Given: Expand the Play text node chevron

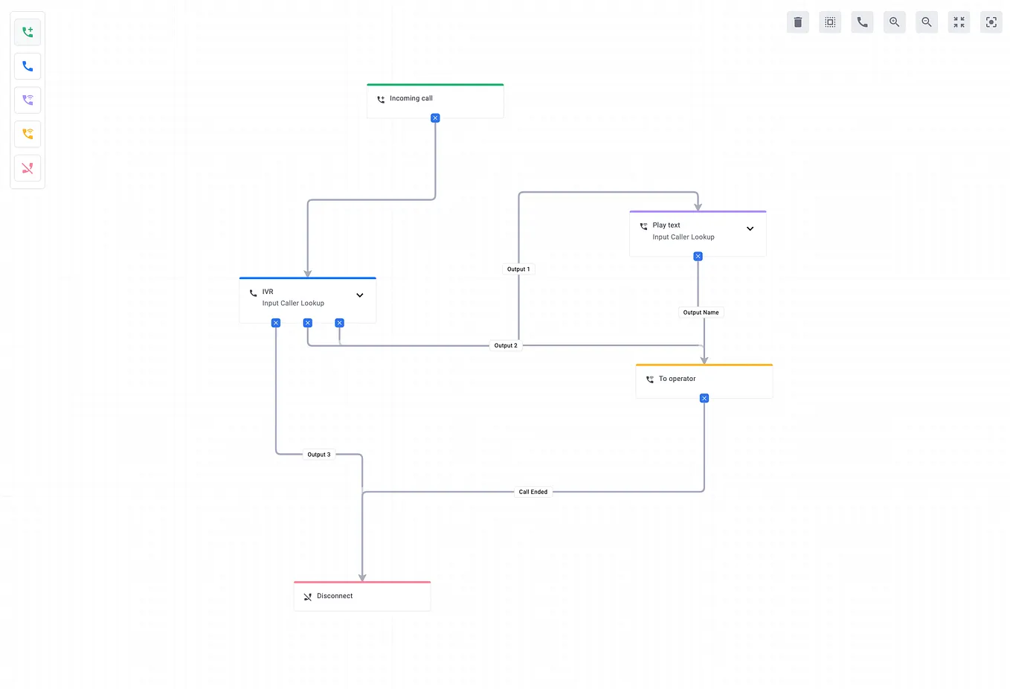Looking at the screenshot, I should 750,228.
